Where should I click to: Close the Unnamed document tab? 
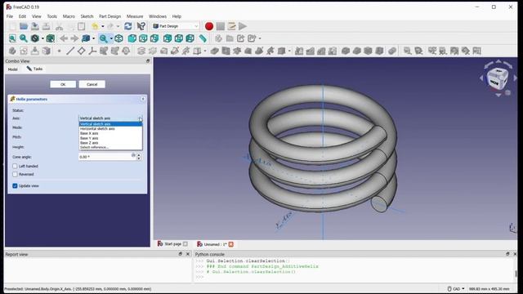(x=230, y=244)
